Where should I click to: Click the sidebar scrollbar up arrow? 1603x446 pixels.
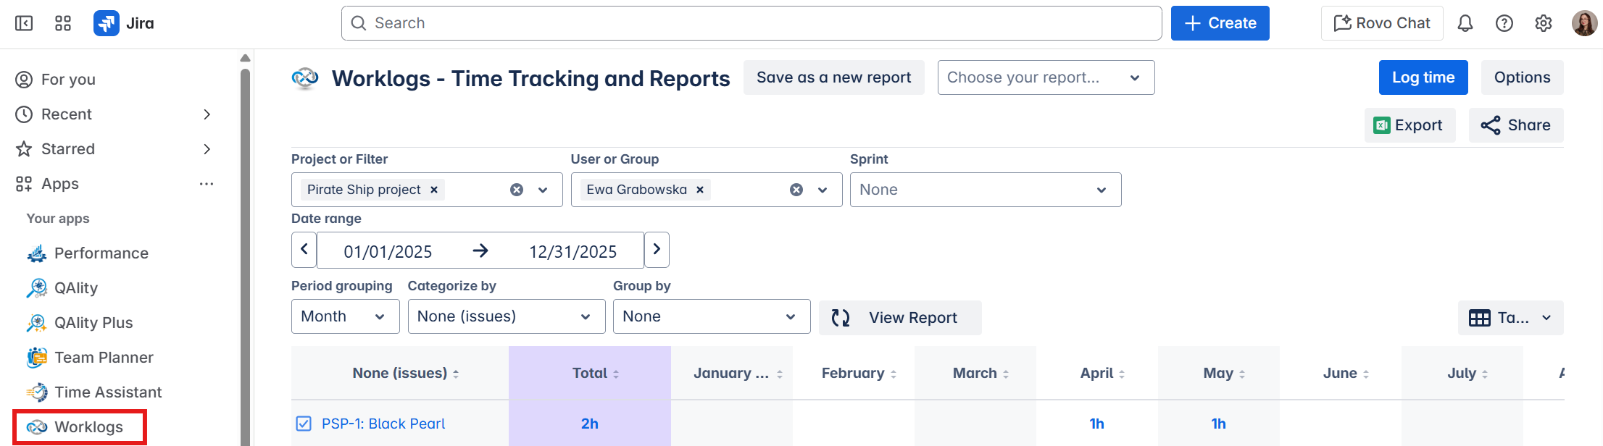[x=245, y=58]
